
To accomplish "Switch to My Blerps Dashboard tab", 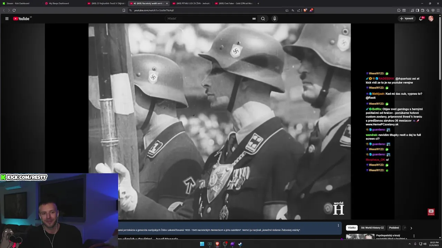I will click(64, 3).
